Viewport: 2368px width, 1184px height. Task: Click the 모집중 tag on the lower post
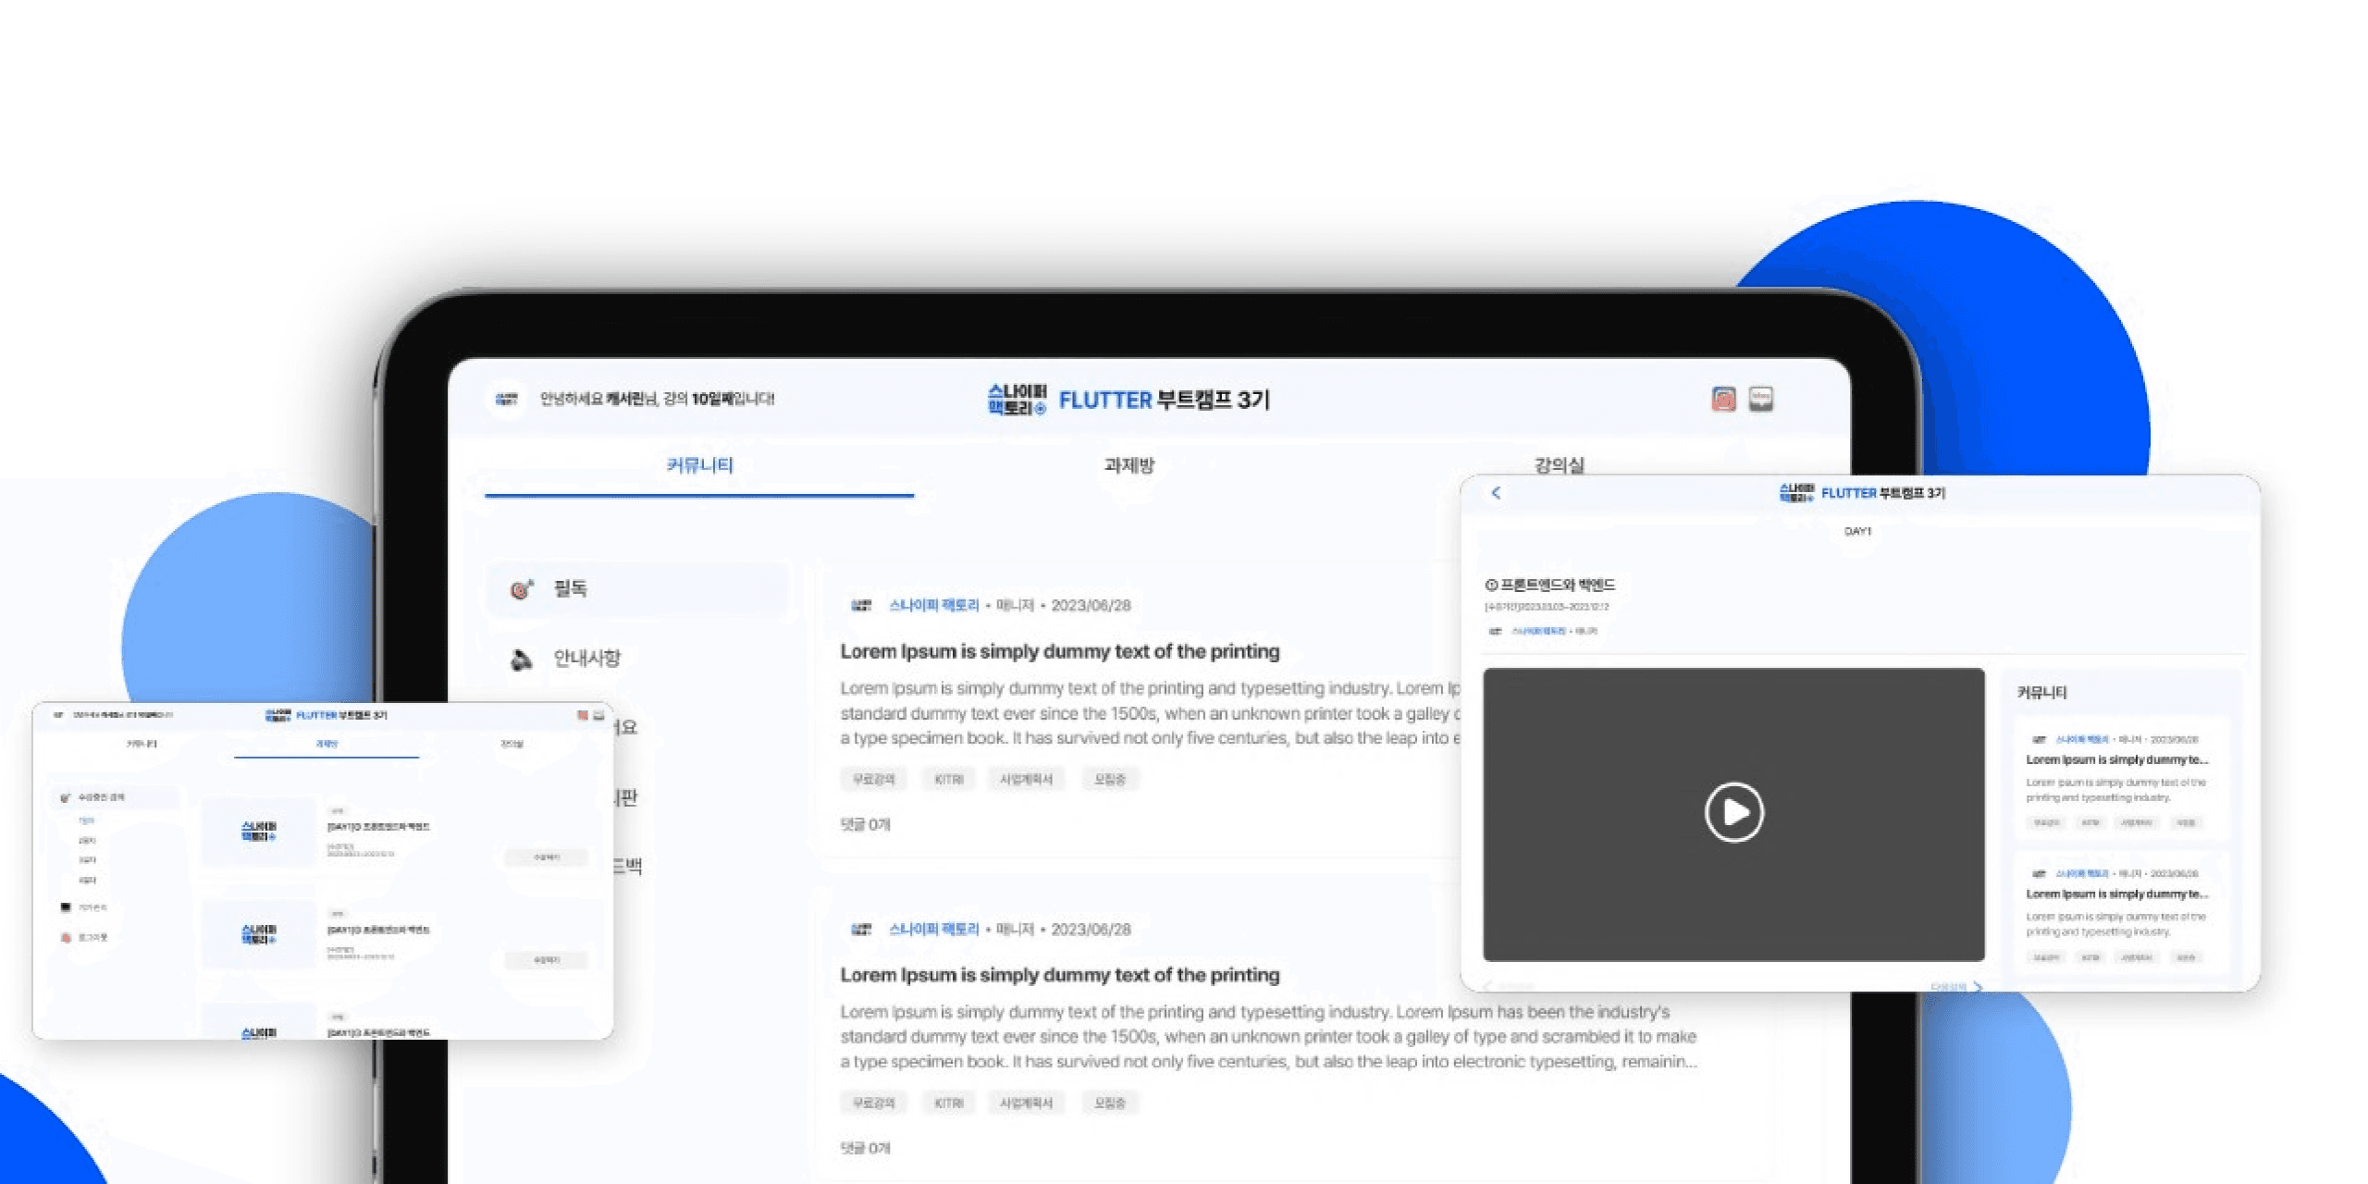(1110, 1103)
